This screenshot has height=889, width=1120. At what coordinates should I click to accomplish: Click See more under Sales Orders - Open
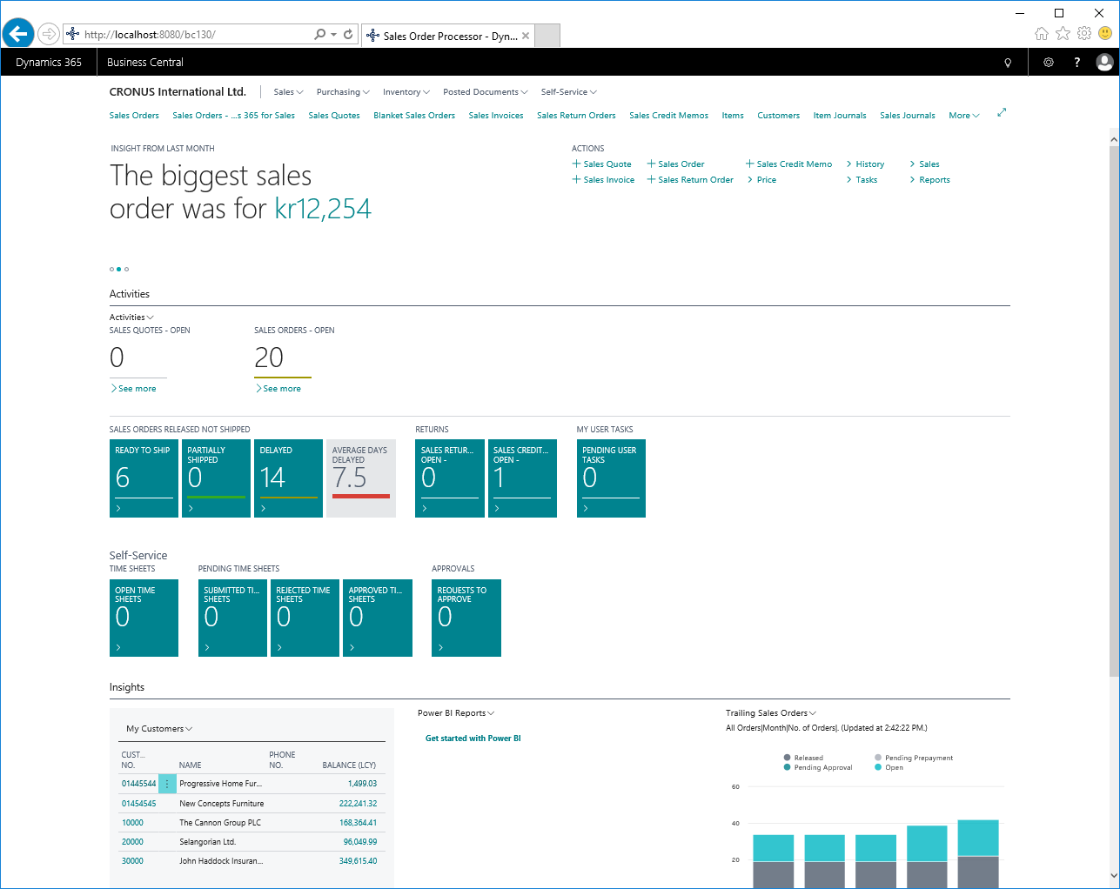(278, 389)
